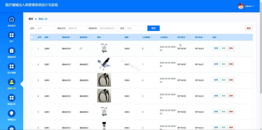The height and width of the screenshot is (130, 262).
Task: Open the 医疗器械 sidebar icon
Action: [x=12, y=67]
